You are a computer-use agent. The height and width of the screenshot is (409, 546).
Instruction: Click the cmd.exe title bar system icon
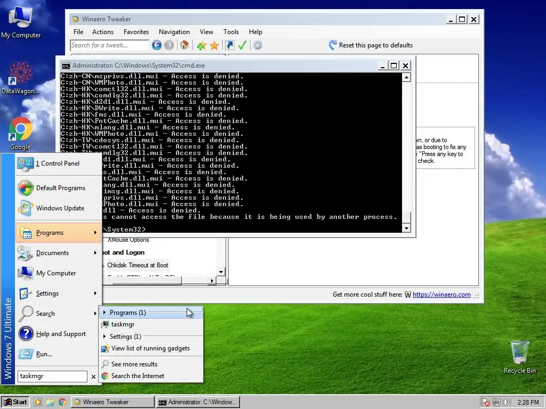(x=66, y=66)
